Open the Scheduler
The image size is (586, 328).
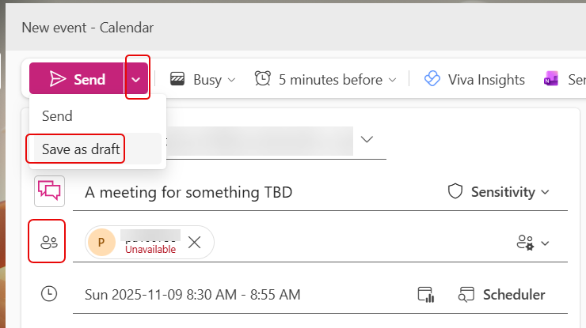(502, 295)
